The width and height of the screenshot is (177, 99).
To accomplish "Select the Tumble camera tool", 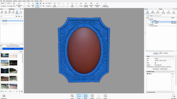I will coord(37,4).
